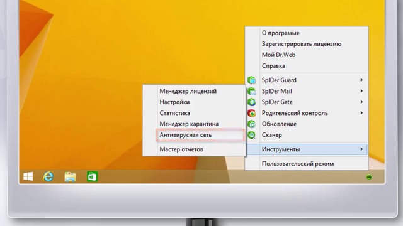Screen dimensions: 403x226
Task: Select the Инструменты menu item
Action: coord(307,149)
